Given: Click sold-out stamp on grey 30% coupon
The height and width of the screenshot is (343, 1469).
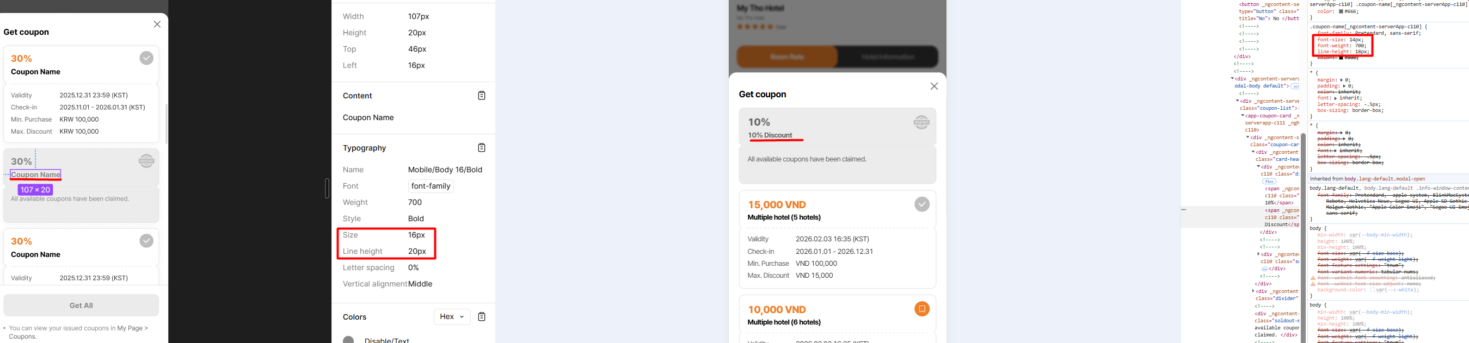Looking at the screenshot, I should [146, 161].
